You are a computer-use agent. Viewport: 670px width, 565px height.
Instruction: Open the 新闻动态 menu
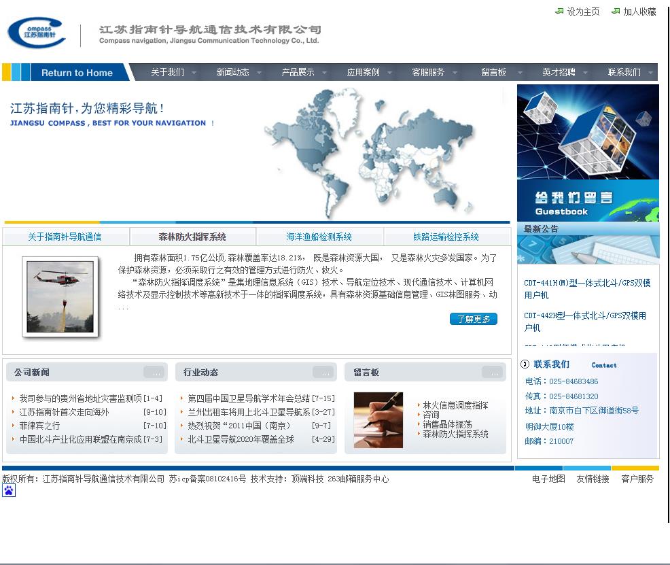(232, 72)
